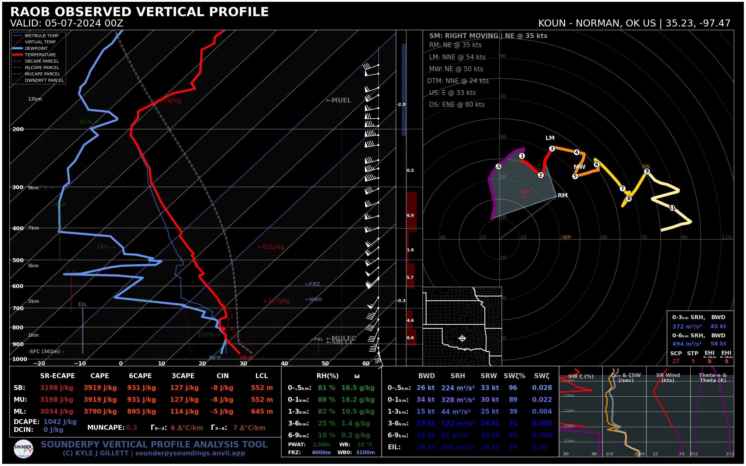
Task: Click the MUEL annotation on the skew-T
Action: (x=339, y=100)
